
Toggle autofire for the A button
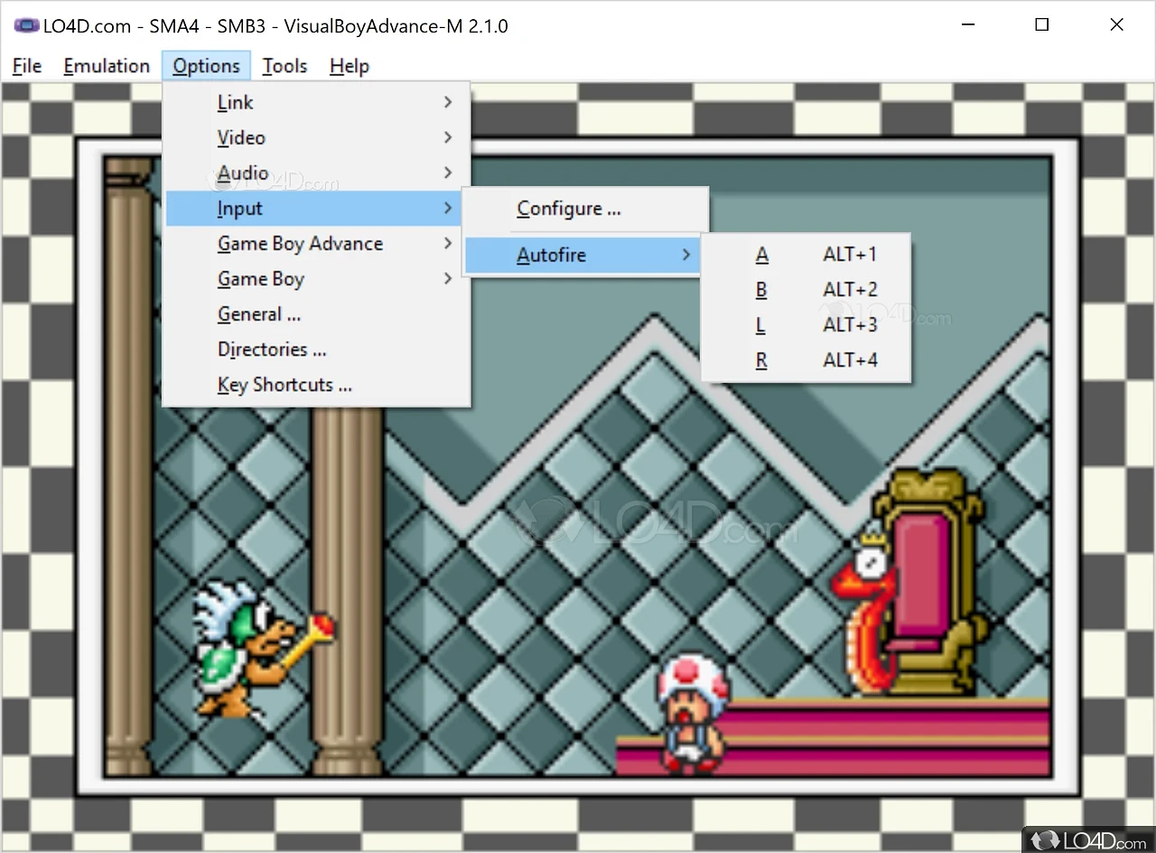(806, 255)
